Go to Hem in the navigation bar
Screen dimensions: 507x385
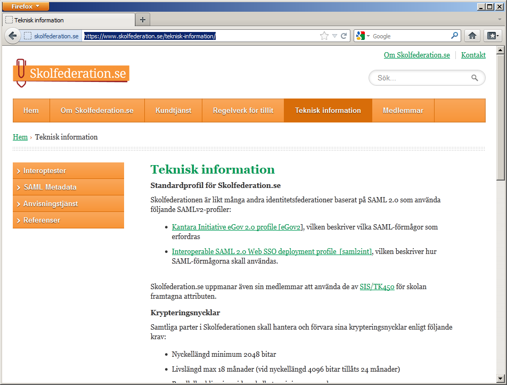click(31, 111)
